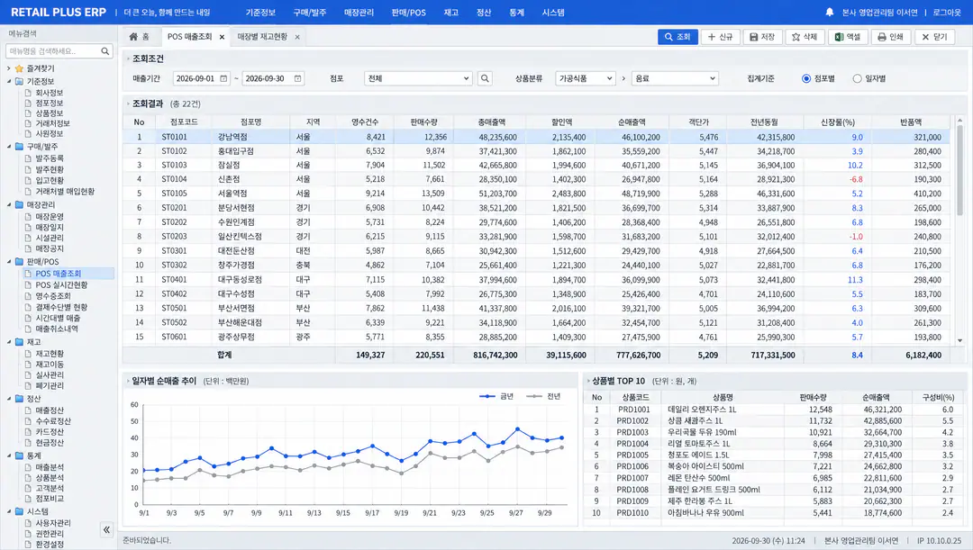Open the end date calendar picker

click(x=298, y=78)
